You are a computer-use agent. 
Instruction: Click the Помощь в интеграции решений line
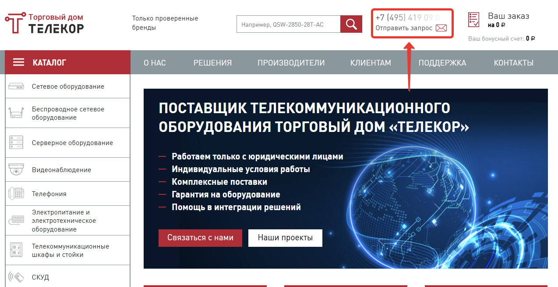[x=236, y=207]
